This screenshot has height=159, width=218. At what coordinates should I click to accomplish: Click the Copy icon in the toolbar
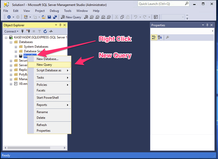[122, 17]
